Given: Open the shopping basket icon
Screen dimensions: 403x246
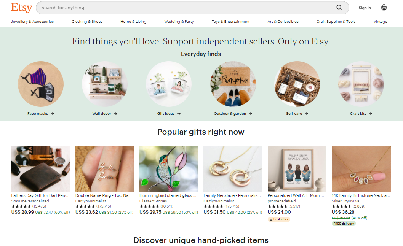Looking at the screenshot, I should coord(384,8).
